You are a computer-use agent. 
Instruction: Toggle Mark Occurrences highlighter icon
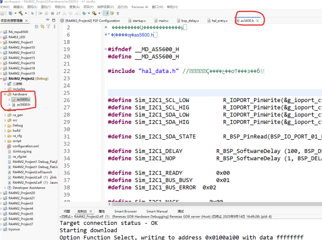pos(106,13)
